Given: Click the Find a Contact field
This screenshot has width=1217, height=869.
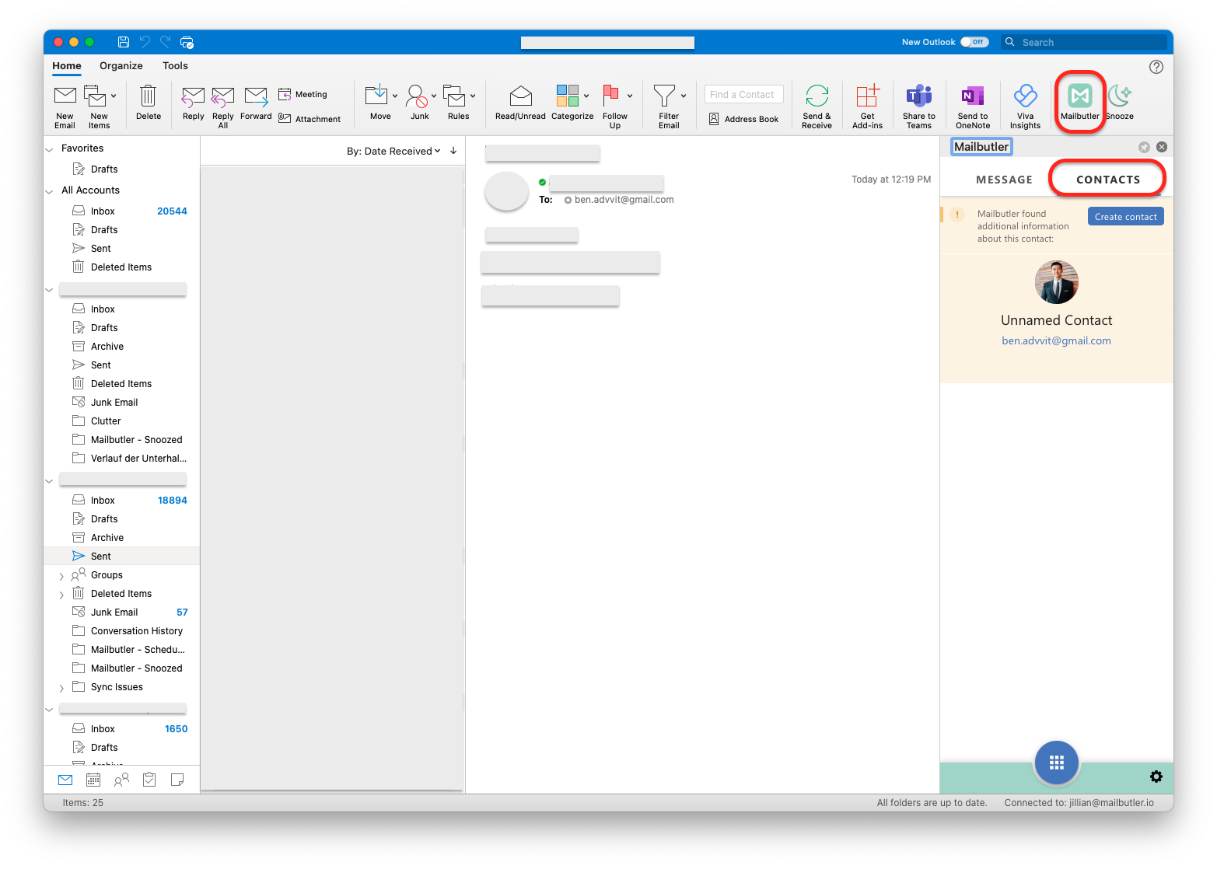Looking at the screenshot, I should [743, 94].
